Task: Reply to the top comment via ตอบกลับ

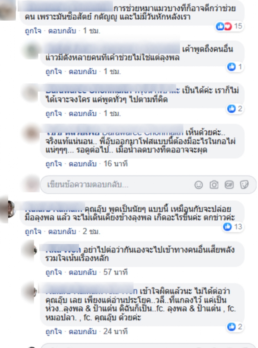Action: 62,31
